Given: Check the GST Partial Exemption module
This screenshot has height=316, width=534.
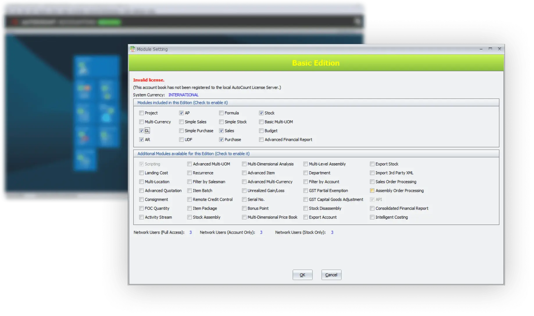Looking at the screenshot, I should point(306,191).
